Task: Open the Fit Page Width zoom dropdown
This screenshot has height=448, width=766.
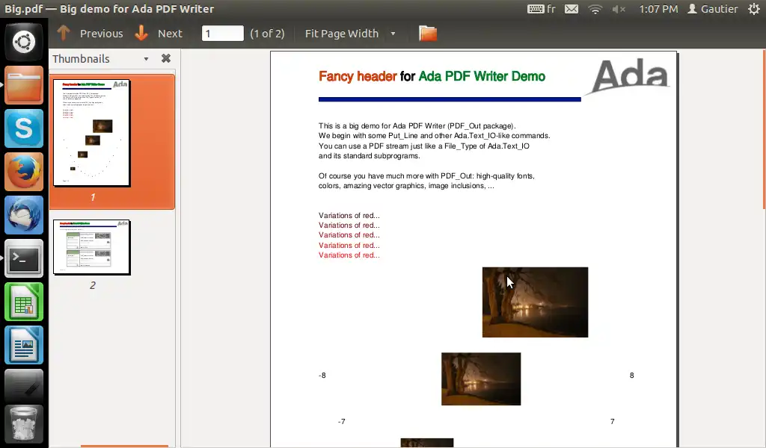Action: coord(350,33)
